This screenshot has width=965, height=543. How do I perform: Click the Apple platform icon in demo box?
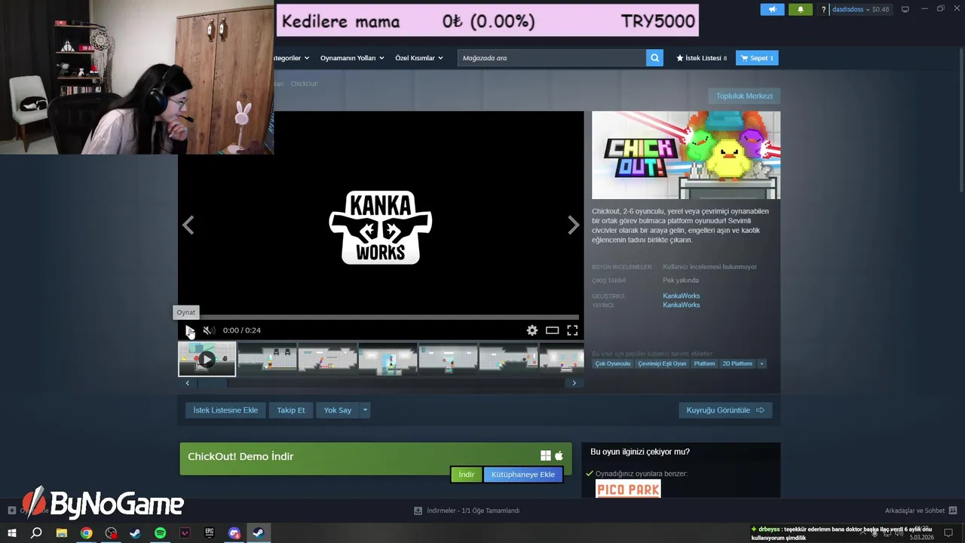(559, 456)
